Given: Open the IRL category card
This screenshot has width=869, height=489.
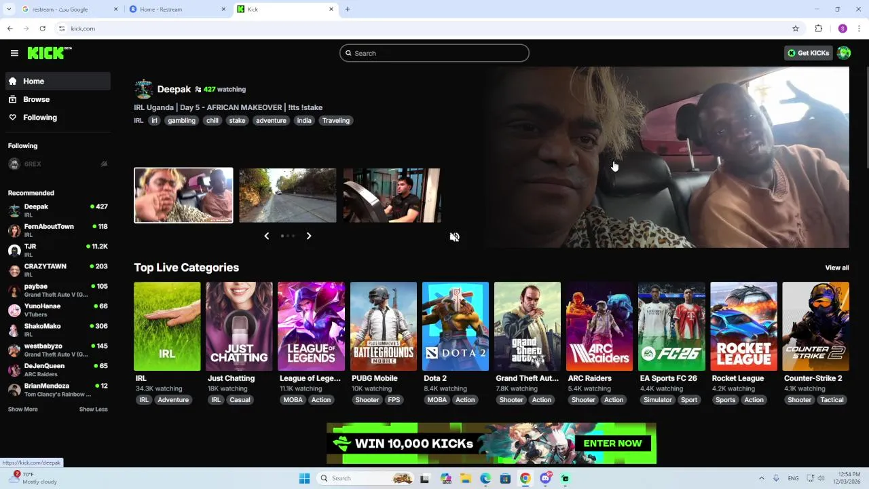Looking at the screenshot, I should point(167,327).
